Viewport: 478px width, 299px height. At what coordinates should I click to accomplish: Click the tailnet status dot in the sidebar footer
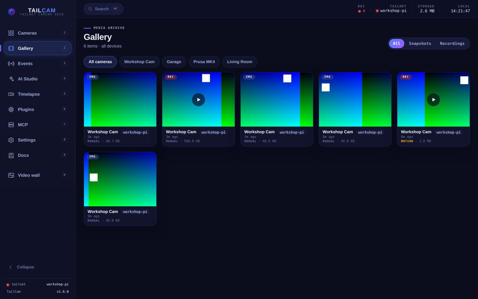[8, 285]
